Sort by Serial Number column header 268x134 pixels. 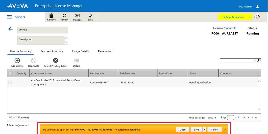click(137, 73)
